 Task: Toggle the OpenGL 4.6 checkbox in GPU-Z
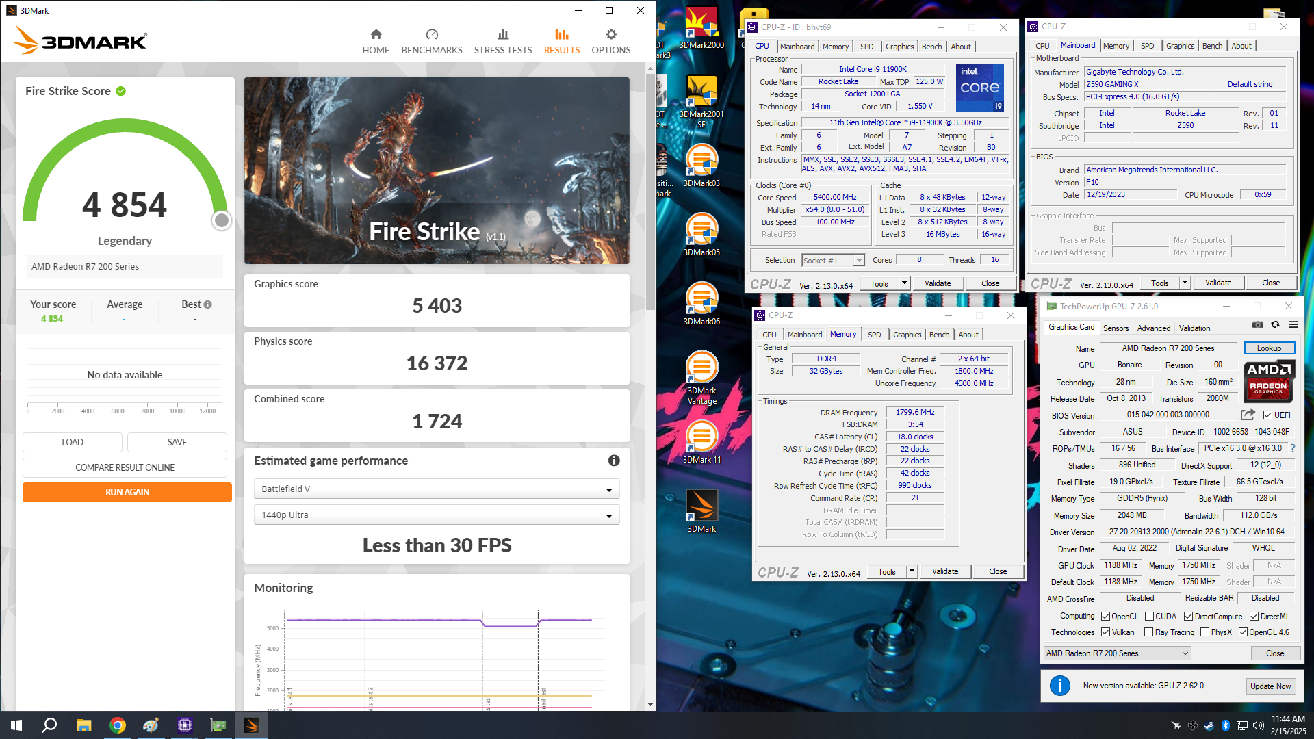(x=1244, y=632)
